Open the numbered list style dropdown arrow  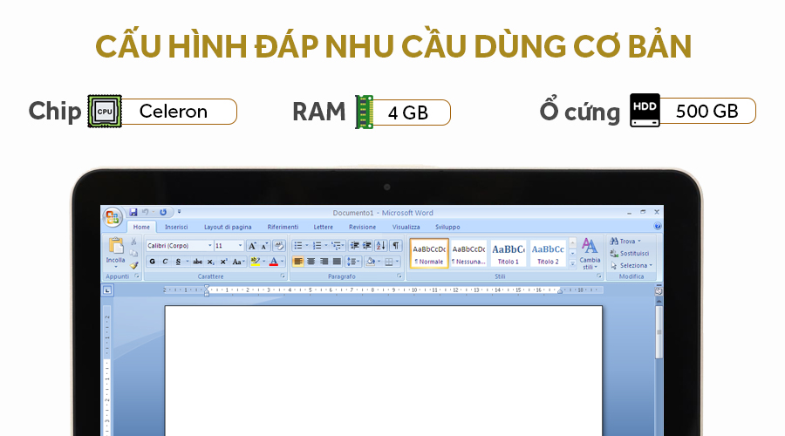pos(326,245)
